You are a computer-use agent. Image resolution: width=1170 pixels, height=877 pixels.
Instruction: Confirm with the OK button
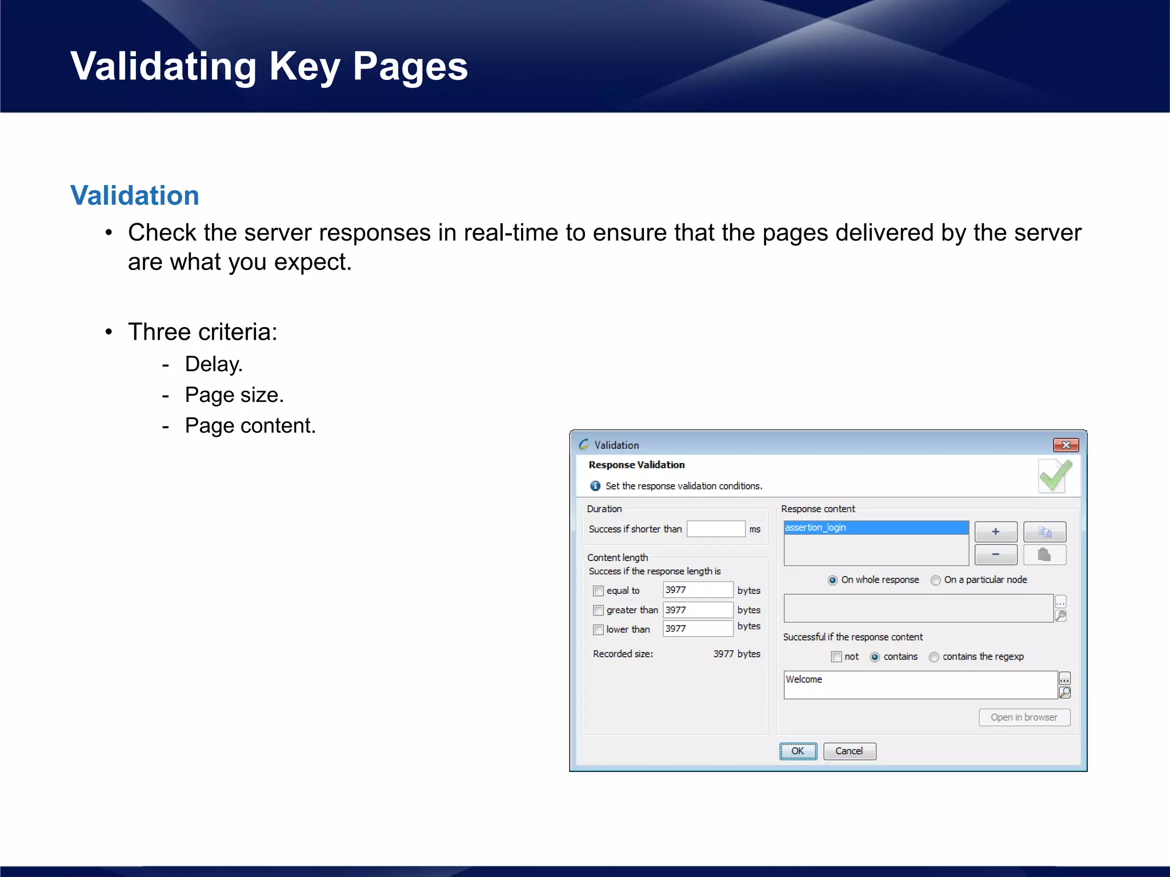click(x=798, y=751)
